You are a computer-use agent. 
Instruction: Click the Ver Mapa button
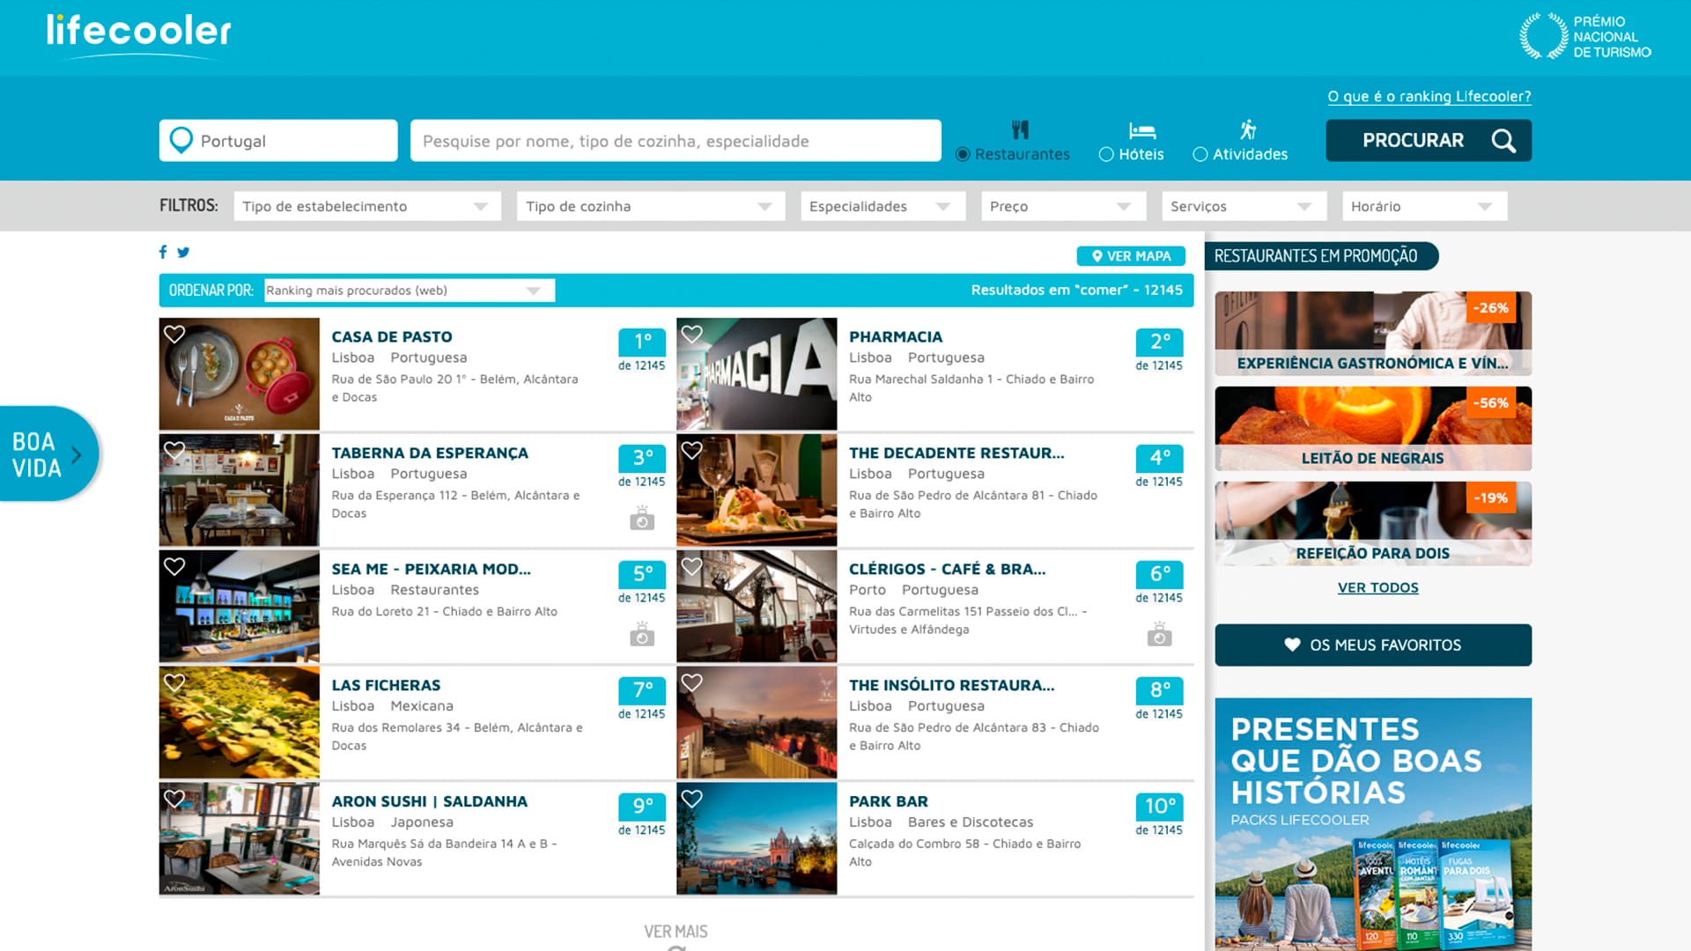pyautogui.click(x=1131, y=256)
